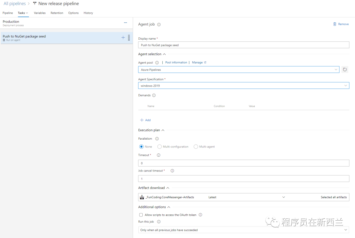This screenshot has height=238, width=355.
Task: Click the plus icon beside Add demand
Action: pos(142,120)
